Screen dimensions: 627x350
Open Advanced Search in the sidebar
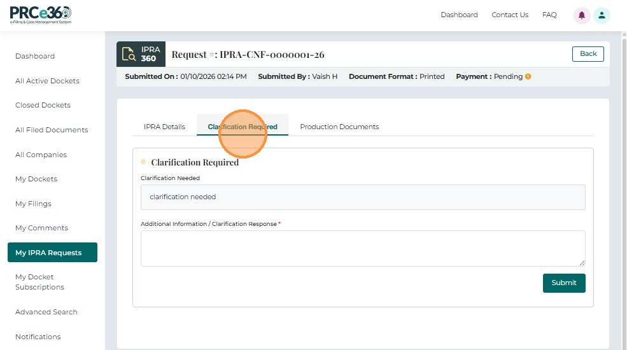point(46,312)
